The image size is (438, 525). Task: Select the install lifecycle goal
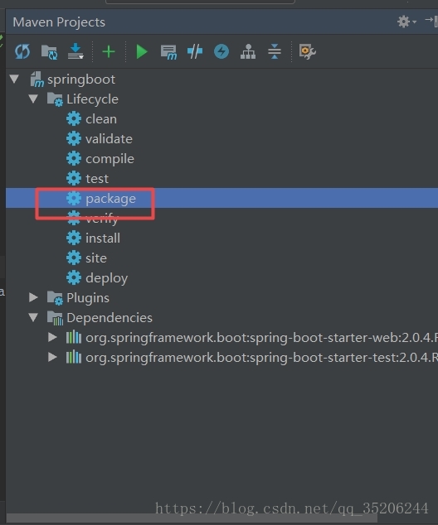pyautogui.click(x=103, y=238)
